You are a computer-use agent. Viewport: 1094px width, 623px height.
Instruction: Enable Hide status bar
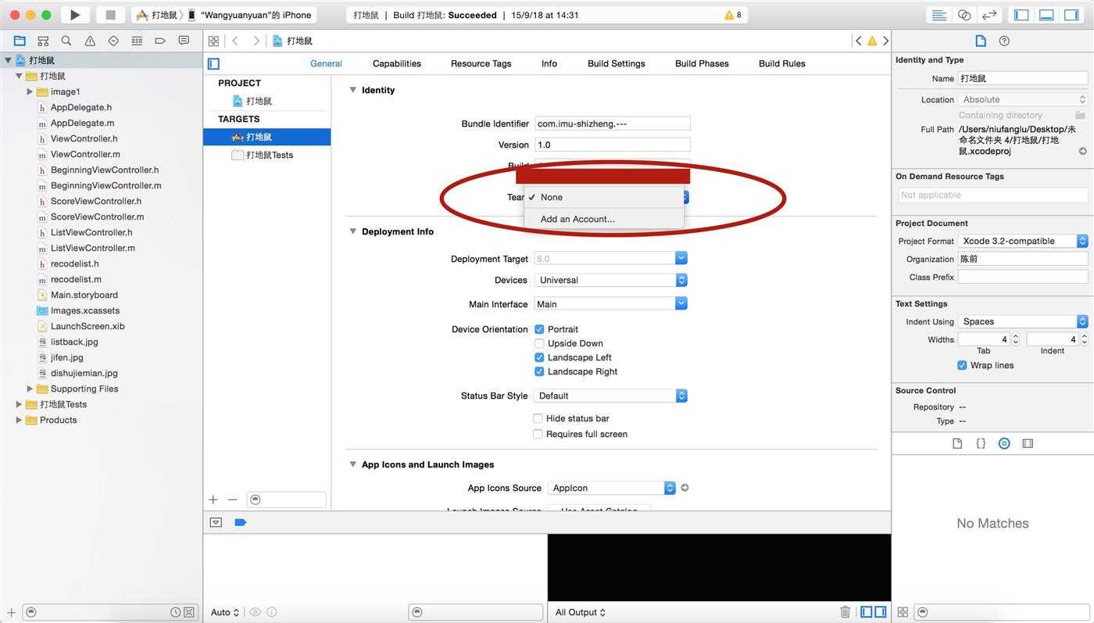[x=538, y=418]
